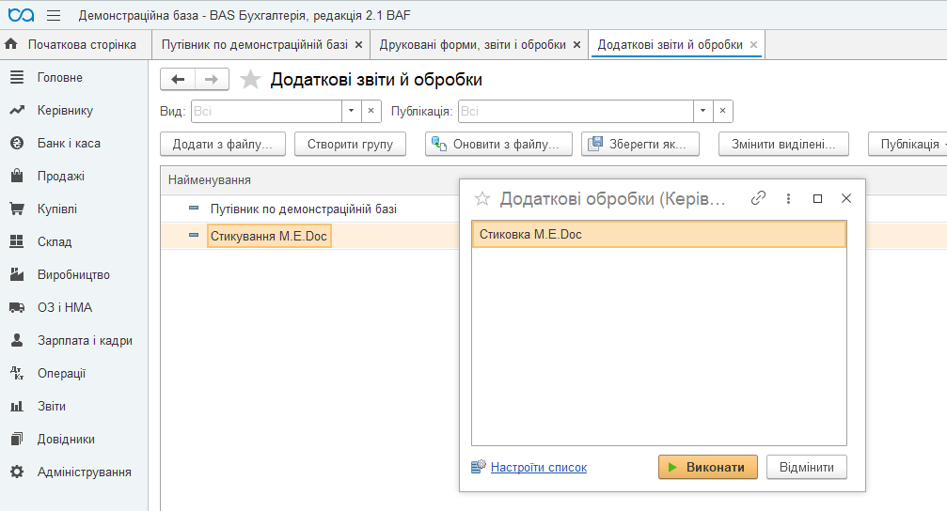This screenshot has width=947, height=511.
Task: Open Адміністрування in the sidebar
Action: [x=84, y=472]
